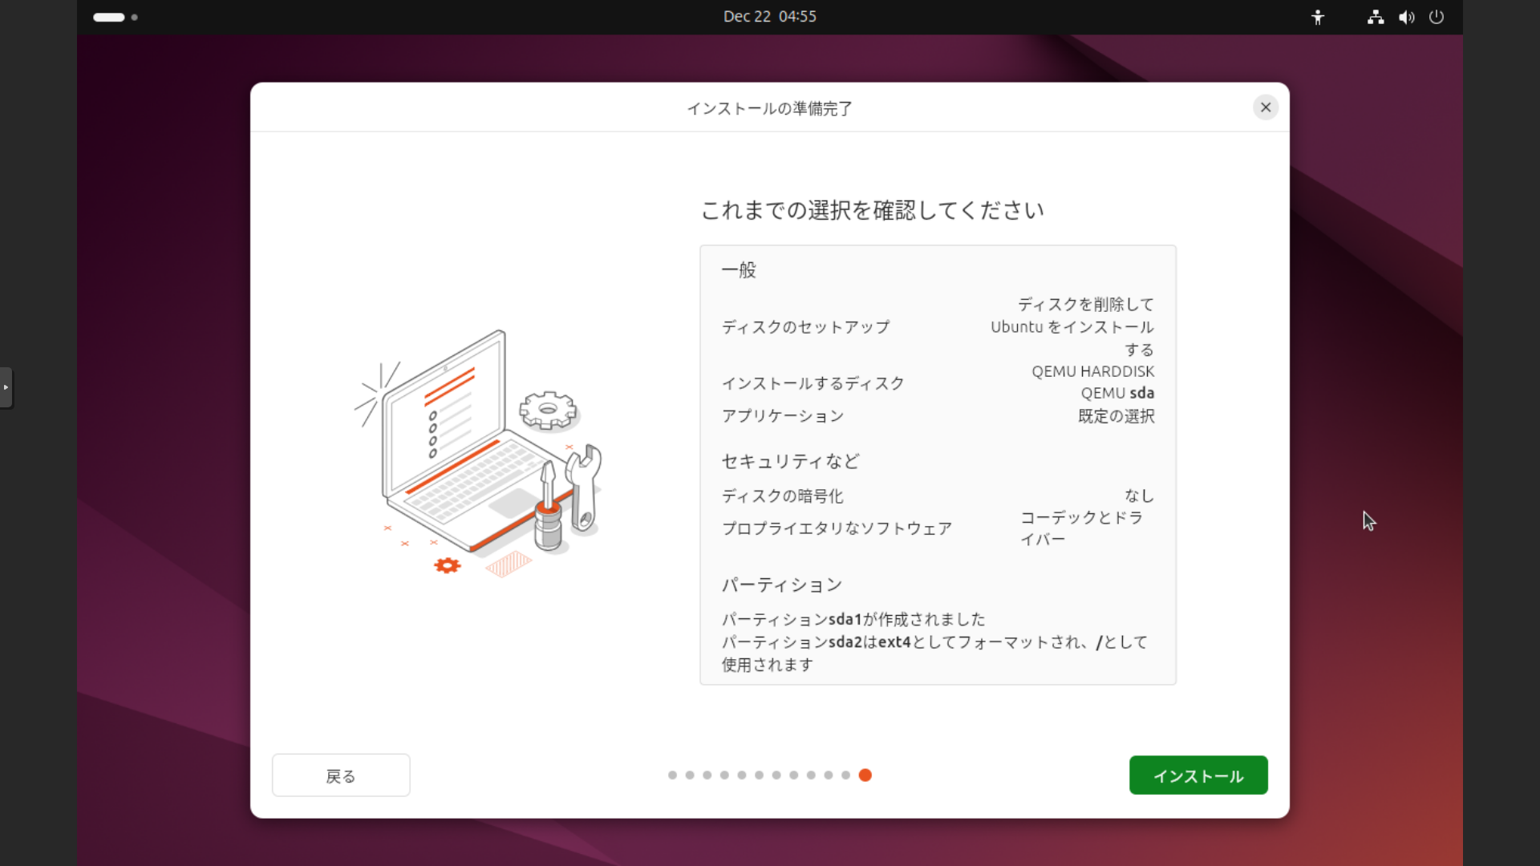This screenshot has height=866, width=1540.
Task: Click the network status icon
Action: (1375, 17)
